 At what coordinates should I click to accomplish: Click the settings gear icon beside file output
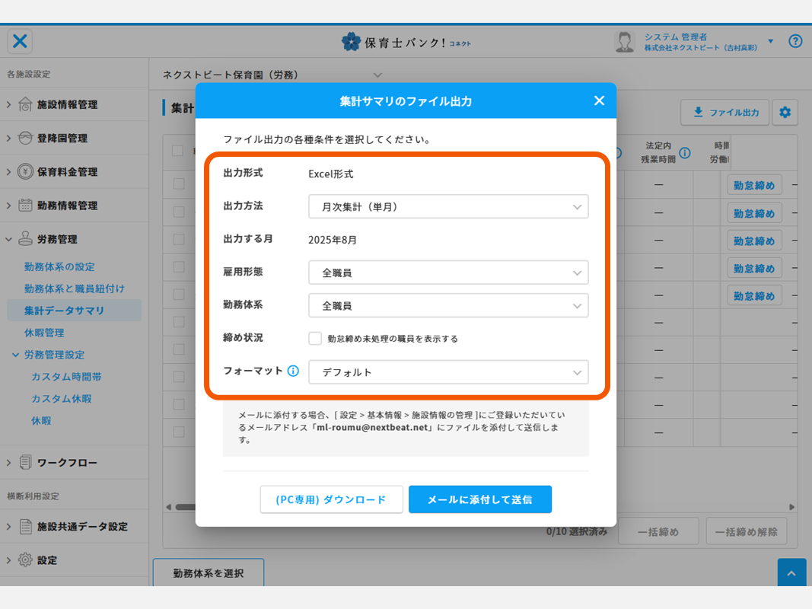[x=785, y=113]
